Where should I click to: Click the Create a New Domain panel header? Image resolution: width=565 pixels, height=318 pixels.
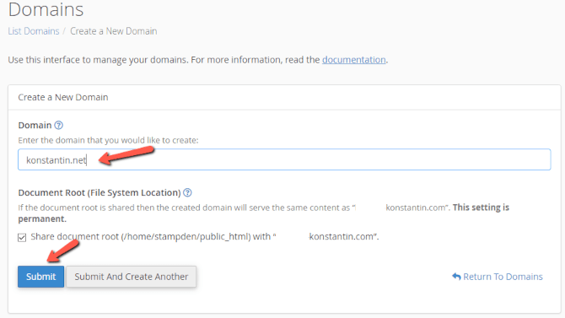point(63,97)
